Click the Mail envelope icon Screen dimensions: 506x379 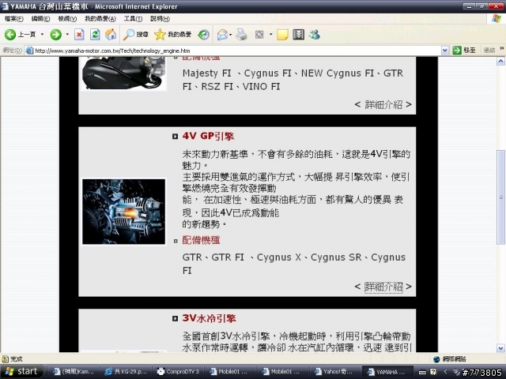point(222,35)
